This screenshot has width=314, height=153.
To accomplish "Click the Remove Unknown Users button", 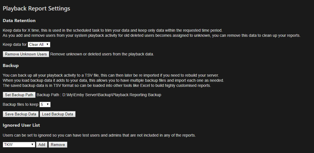I will click(x=26, y=54).
